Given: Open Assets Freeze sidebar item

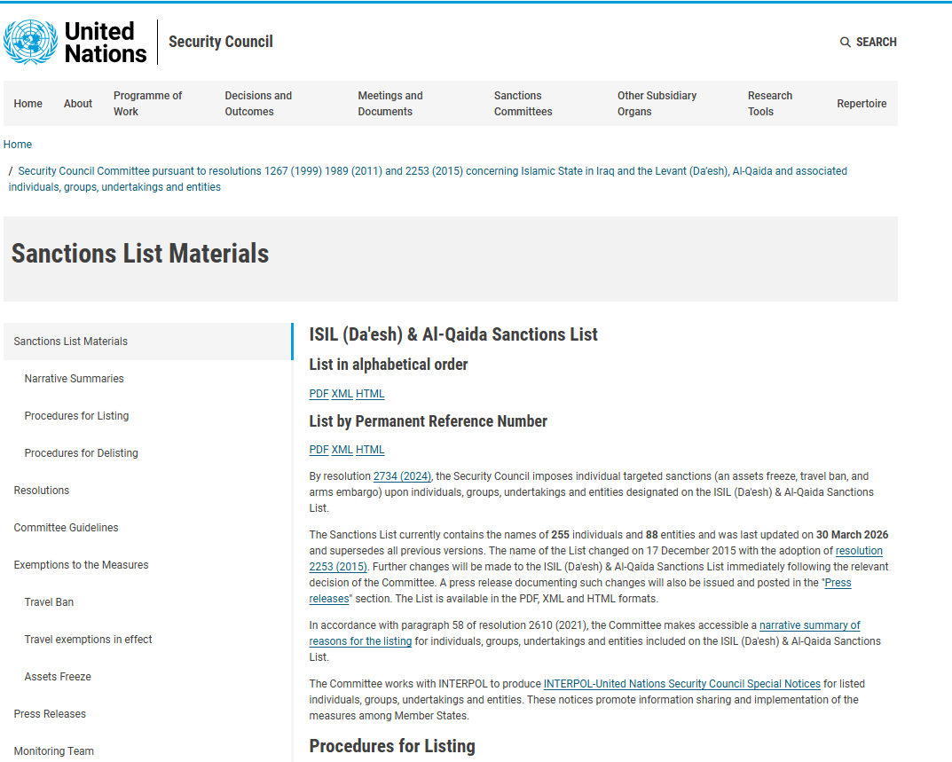Looking at the screenshot, I should pos(58,677).
